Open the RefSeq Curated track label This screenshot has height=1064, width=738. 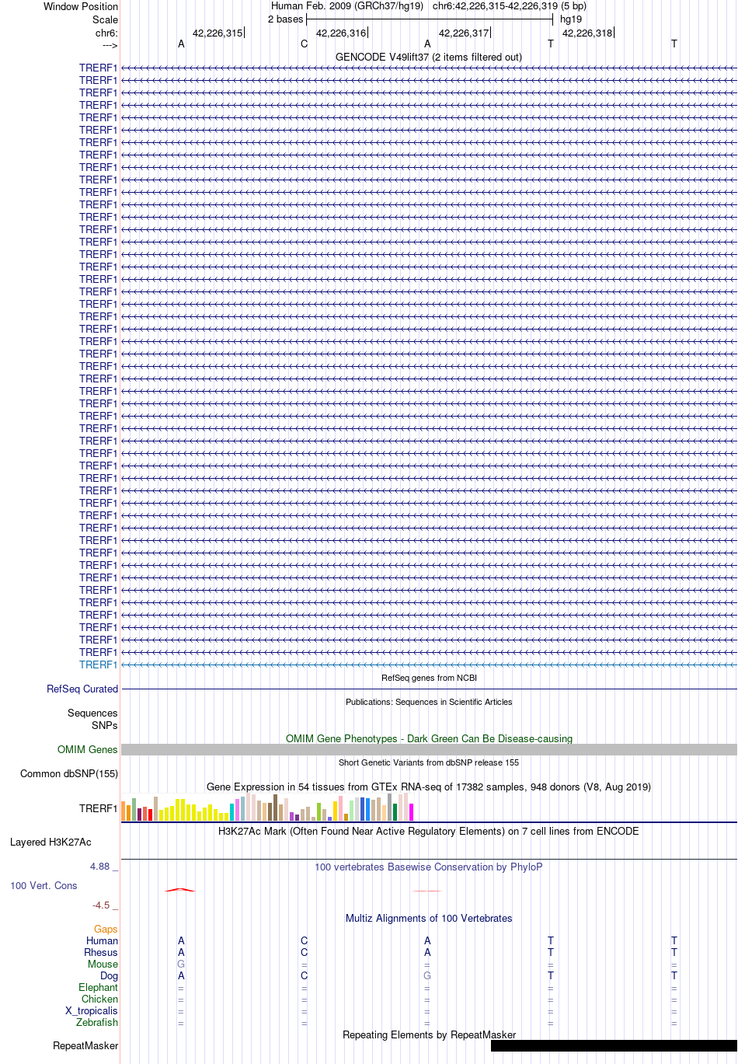coord(82,689)
